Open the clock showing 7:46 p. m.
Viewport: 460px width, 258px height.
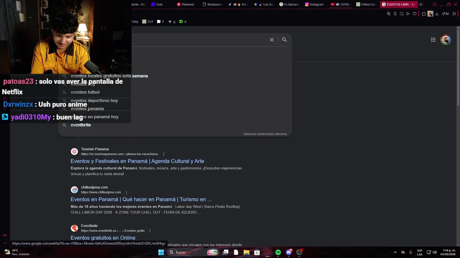click(449, 252)
